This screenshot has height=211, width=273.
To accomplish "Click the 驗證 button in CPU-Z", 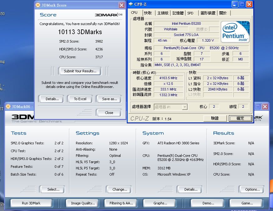I will coord(215,118).
